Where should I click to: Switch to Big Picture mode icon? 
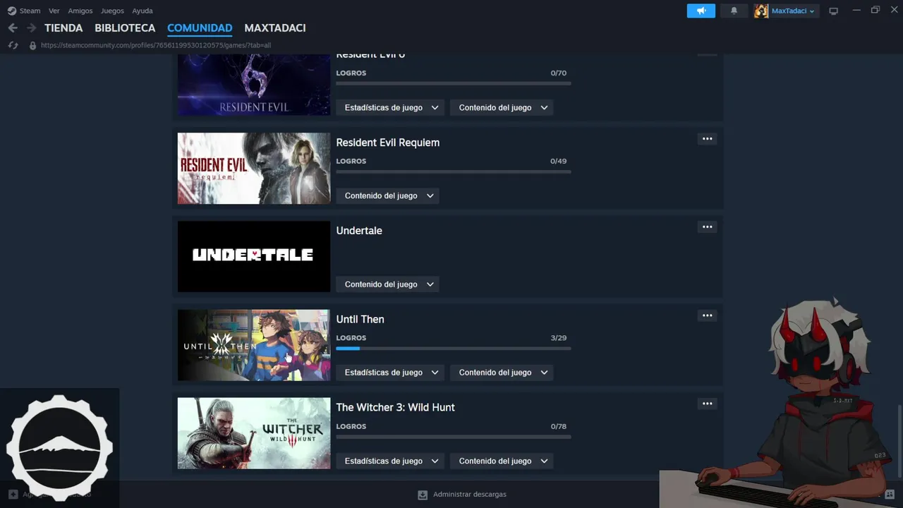(833, 11)
